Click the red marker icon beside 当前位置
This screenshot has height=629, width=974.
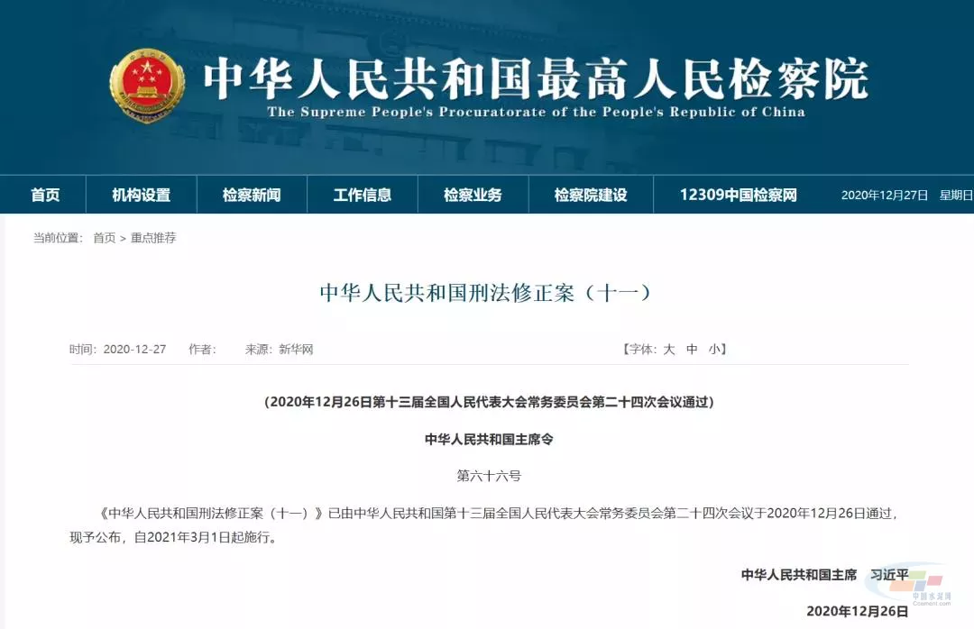pyautogui.click(x=25, y=239)
